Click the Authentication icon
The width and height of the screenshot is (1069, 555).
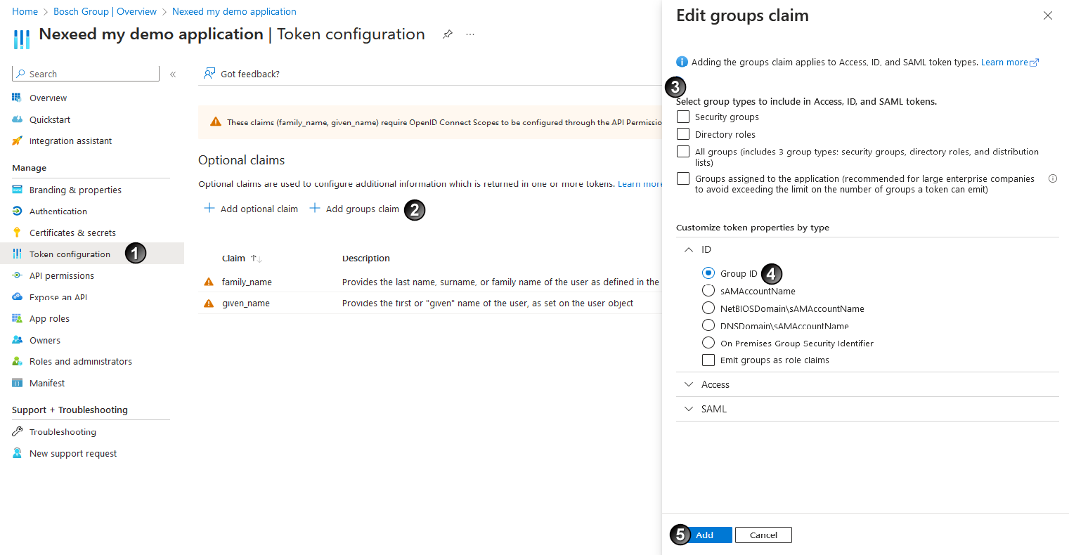click(x=17, y=211)
